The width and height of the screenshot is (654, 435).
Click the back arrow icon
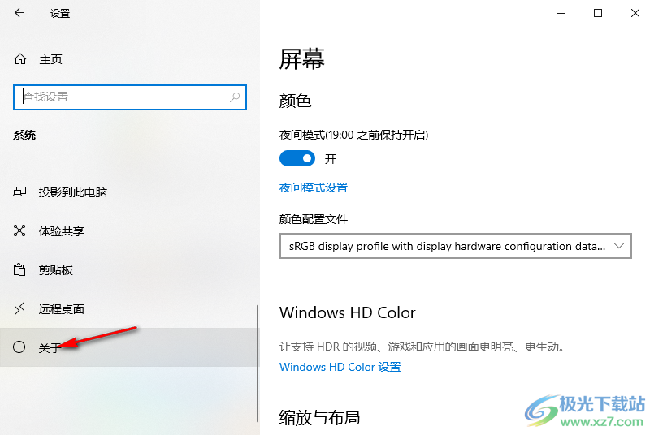coord(19,13)
